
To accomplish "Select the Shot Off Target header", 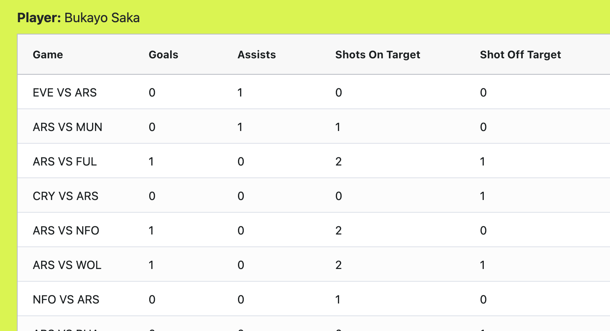I will (x=520, y=55).
